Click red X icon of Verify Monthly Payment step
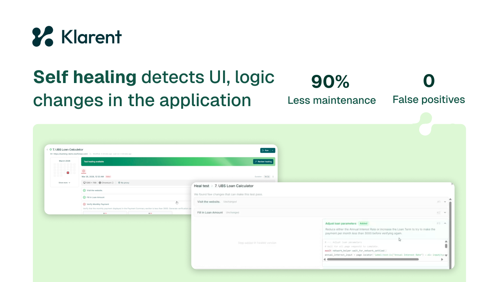Screen dimensions: 501x282 84,204
